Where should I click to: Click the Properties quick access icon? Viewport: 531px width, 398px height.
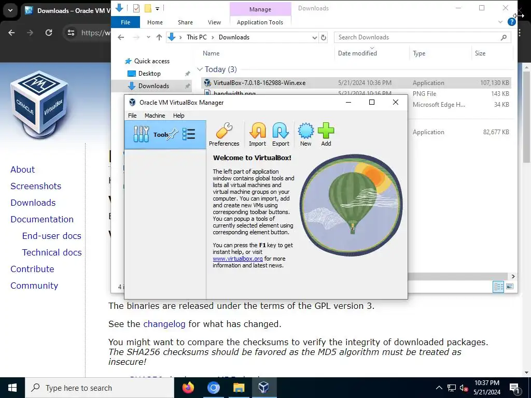pyautogui.click(x=136, y=8)
